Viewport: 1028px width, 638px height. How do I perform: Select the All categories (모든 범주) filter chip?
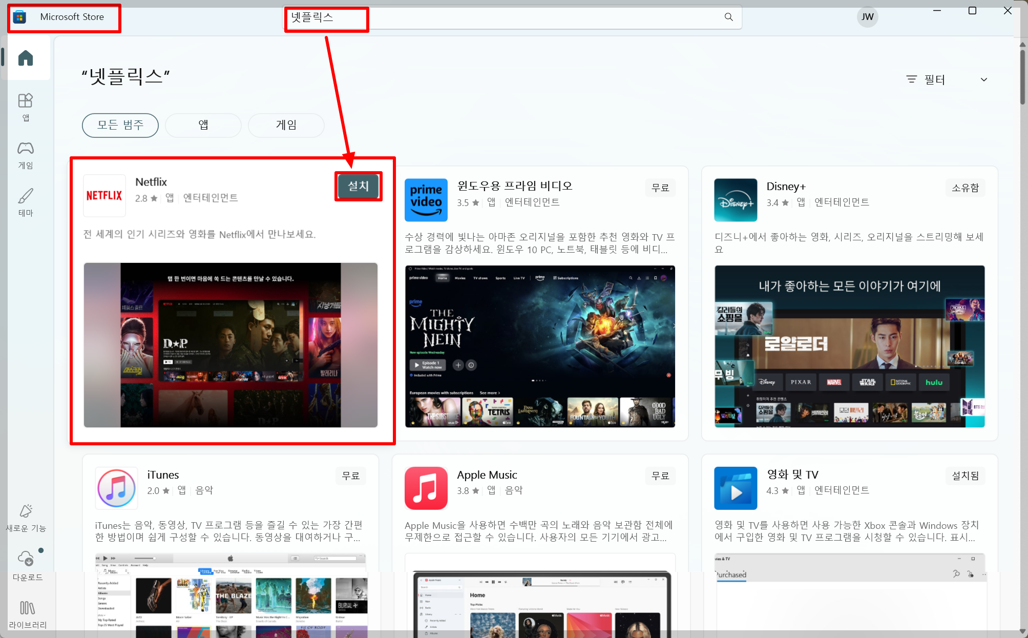click(120, 125)
